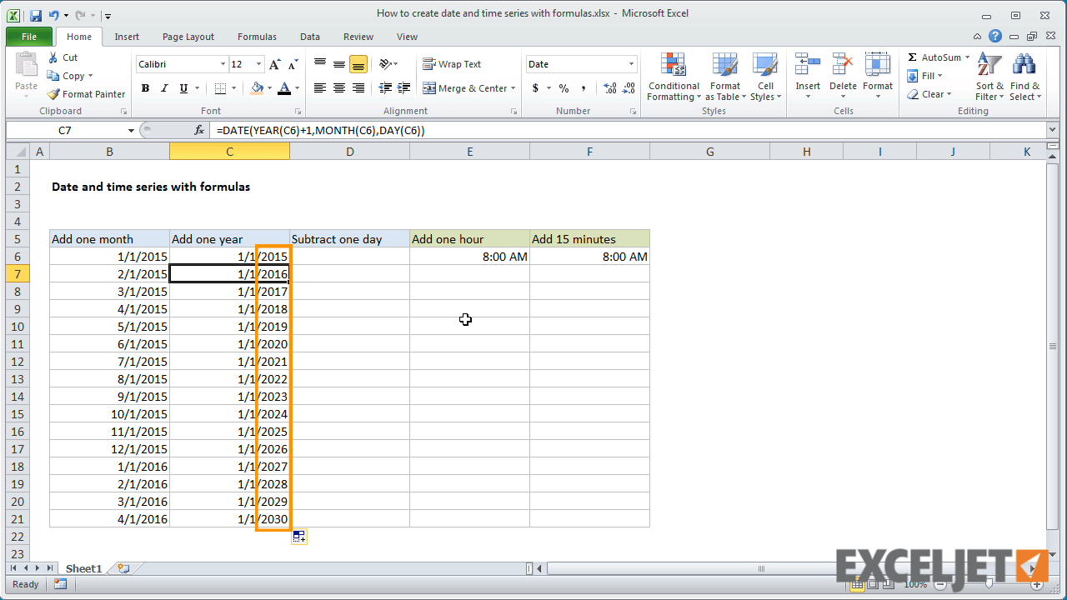This screenshot has width=1067, height=600.
Task: Open the File menu
Action: [28, 37]
